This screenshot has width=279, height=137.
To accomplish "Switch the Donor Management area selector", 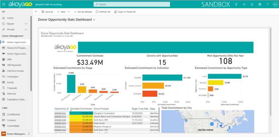I will click(16, 134).
